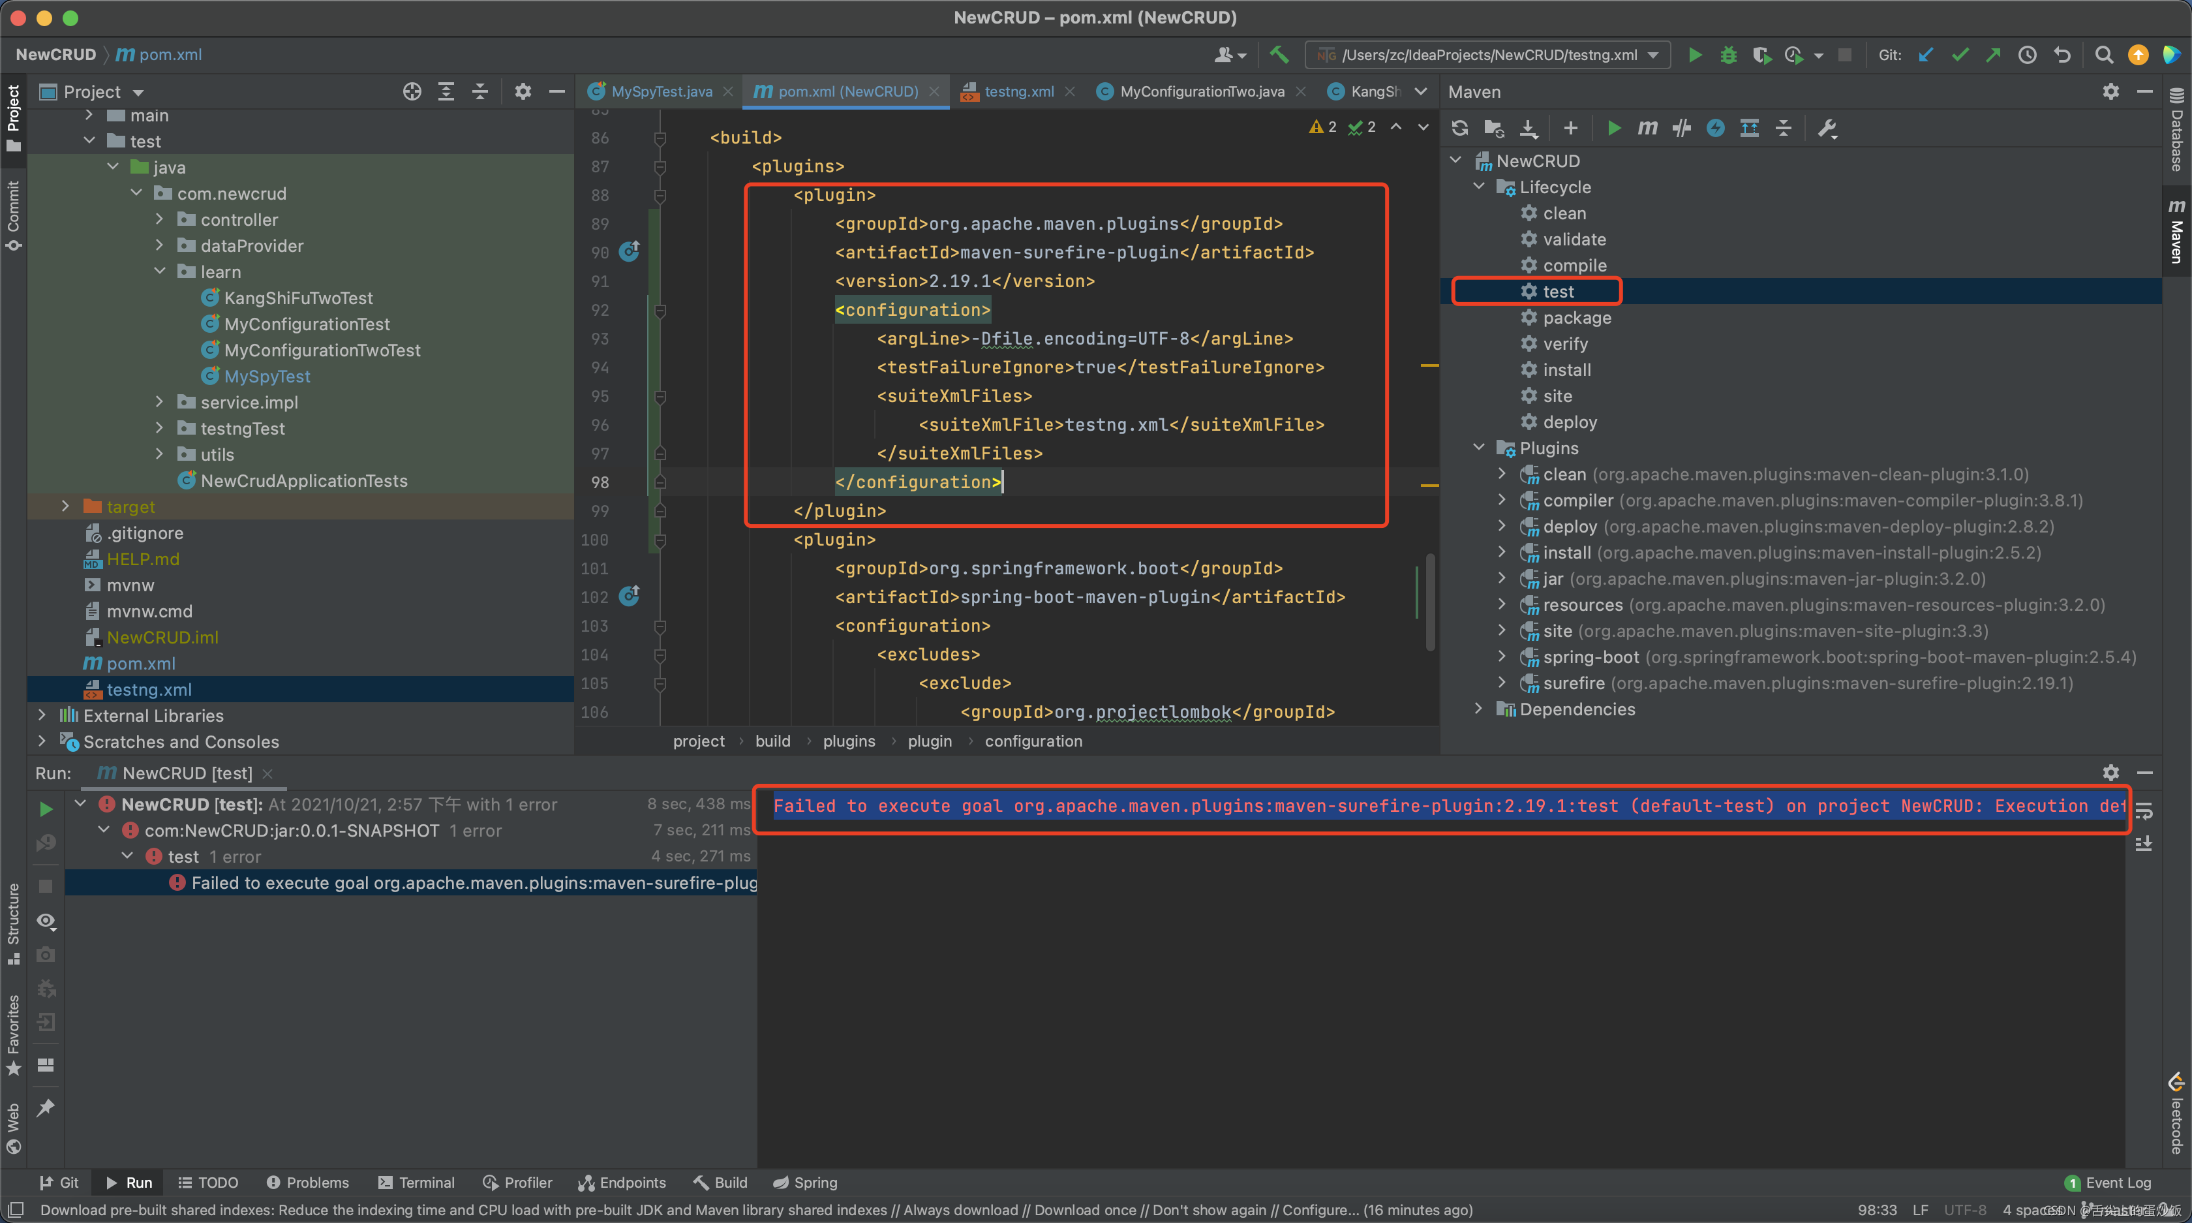Click the yellow warning stripe marker in the editor
Screen dimensions: 2192x1223
[1429, 365]
